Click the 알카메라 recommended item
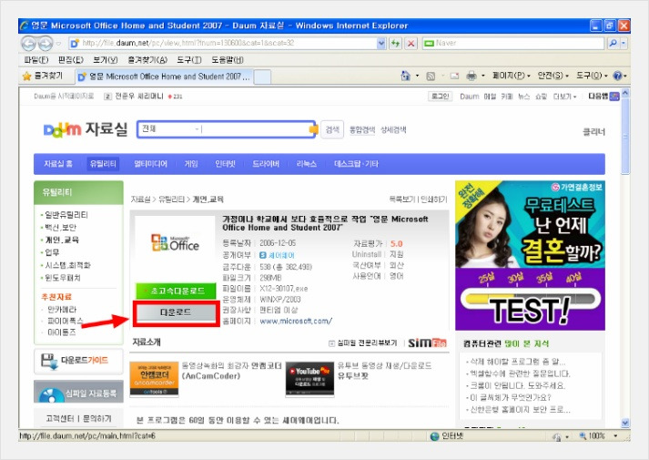The height and width of the screenshot is (460, 649). pyautogui.click(x=62, y=310)
